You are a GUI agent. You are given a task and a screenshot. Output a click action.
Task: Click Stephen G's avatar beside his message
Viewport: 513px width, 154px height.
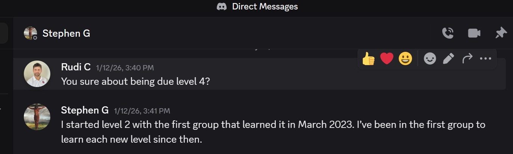[37, 117]
